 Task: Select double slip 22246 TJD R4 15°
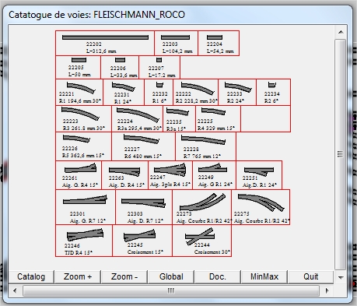click(x=84, y=241)
